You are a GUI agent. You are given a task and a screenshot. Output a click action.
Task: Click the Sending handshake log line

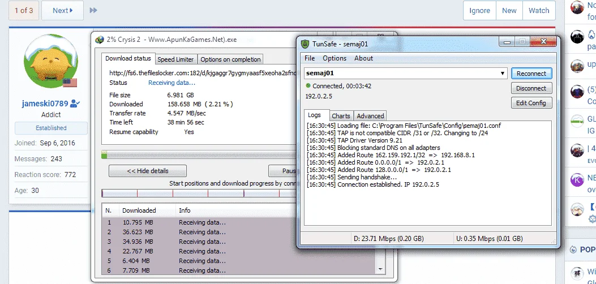point(351,177)
